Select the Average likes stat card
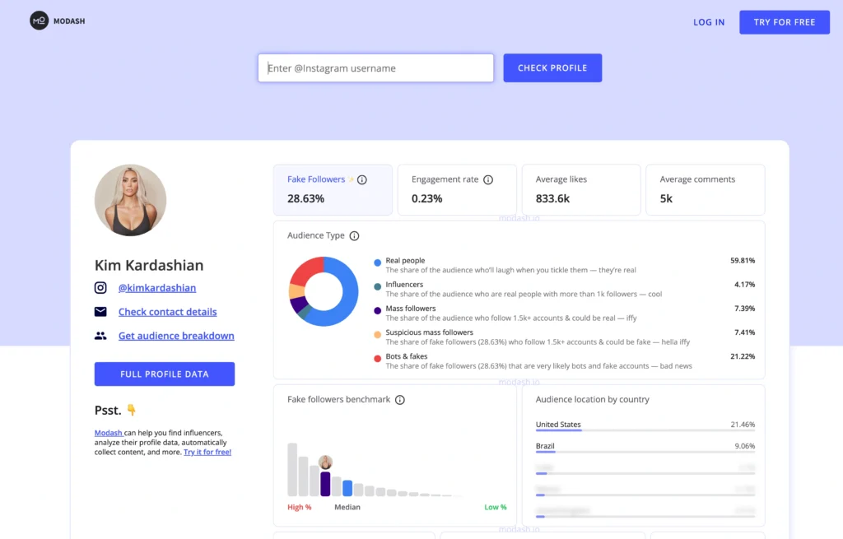Image resolution: width=843 pixels, height=539 pixels. (581, 189)
